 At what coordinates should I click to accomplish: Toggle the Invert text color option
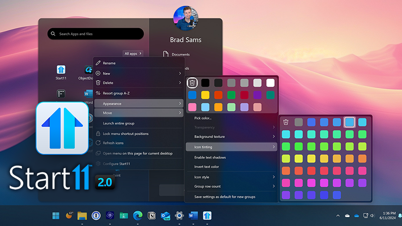coord(207,167)
